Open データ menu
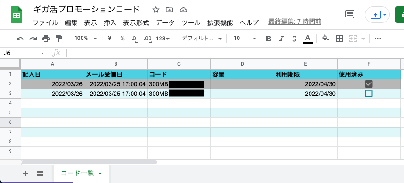 pyautogui.click(x=165, y=22)
